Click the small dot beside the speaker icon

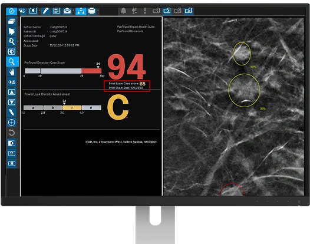(x=39, y=10)
